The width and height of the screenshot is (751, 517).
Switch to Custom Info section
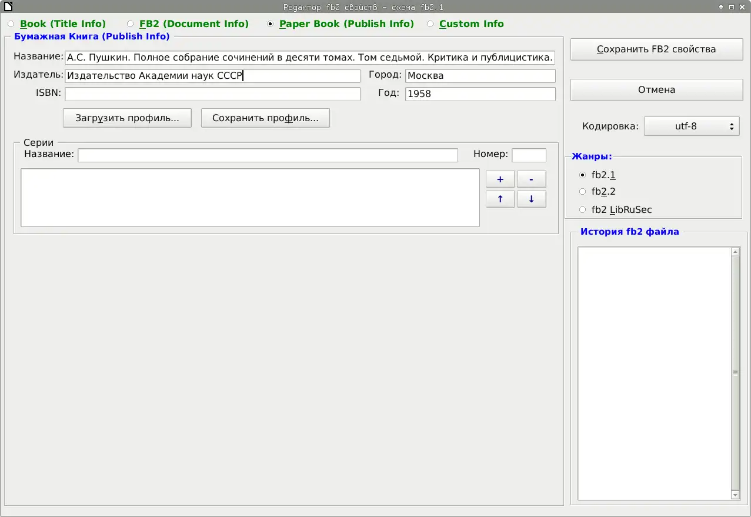[x=465, y=24]
